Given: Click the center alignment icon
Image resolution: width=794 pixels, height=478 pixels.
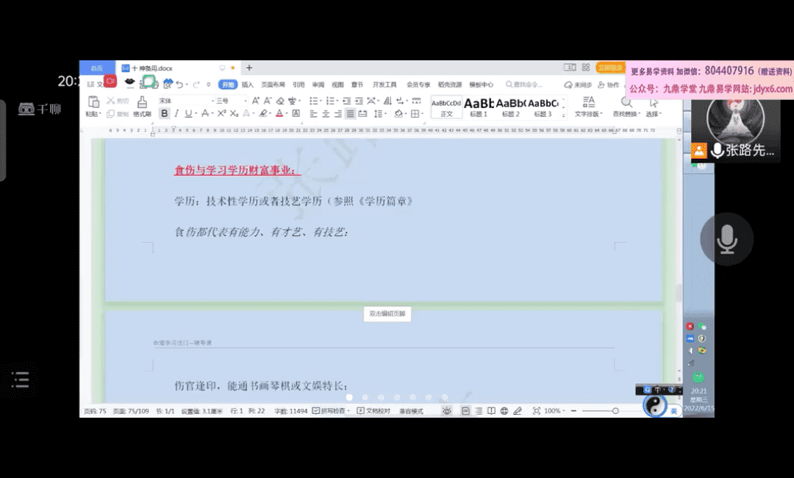Looking at the screenshot, I should pos(326,114).
